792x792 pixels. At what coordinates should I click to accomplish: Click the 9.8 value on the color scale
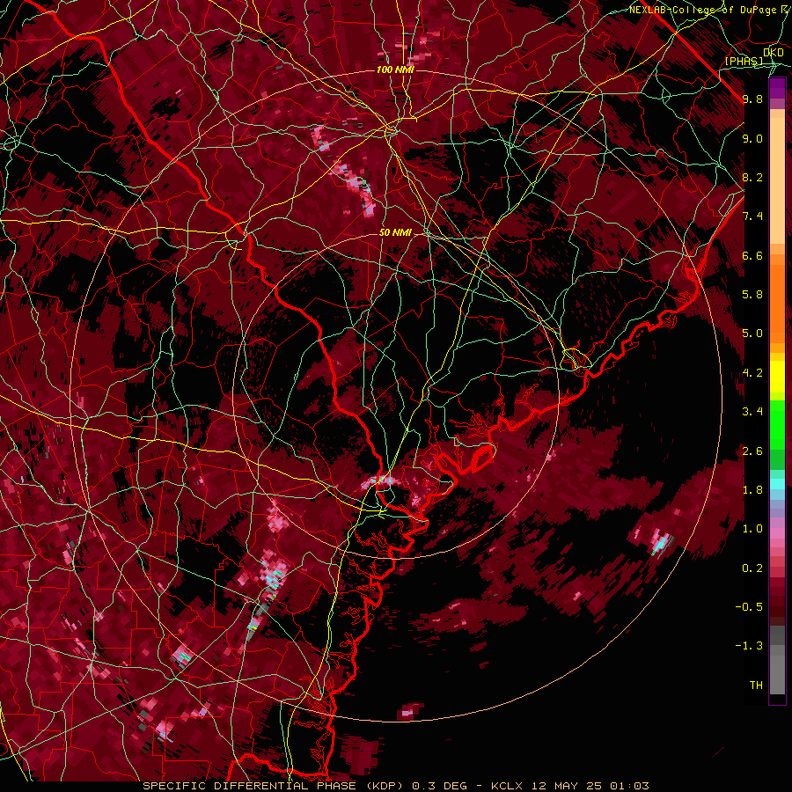[x=752, y=99]
